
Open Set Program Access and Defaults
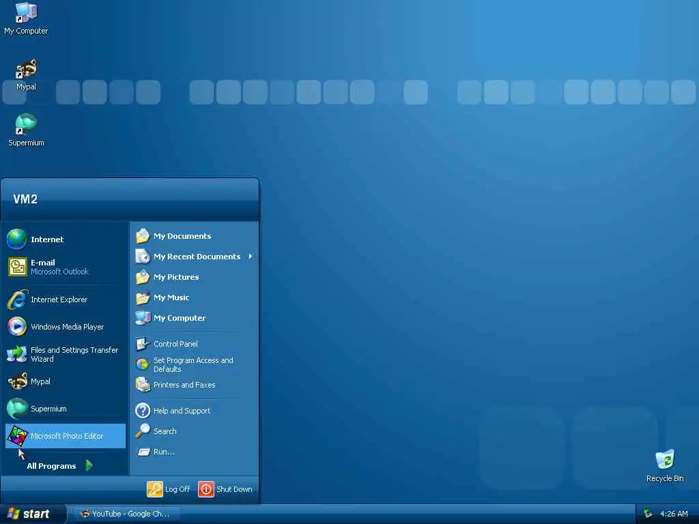195,364
